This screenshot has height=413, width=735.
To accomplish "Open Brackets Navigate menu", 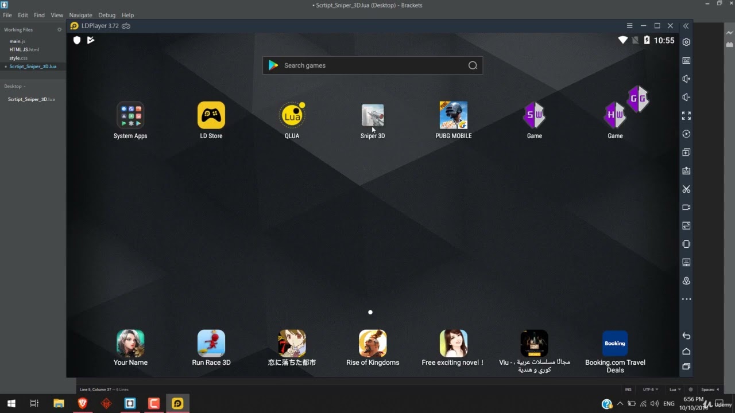I will click(80, 15).
